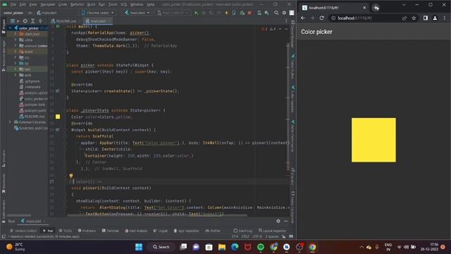The width and height of the screenshot is (451, 254).
Task: Open the Logcat tool window
Action: 160,231
